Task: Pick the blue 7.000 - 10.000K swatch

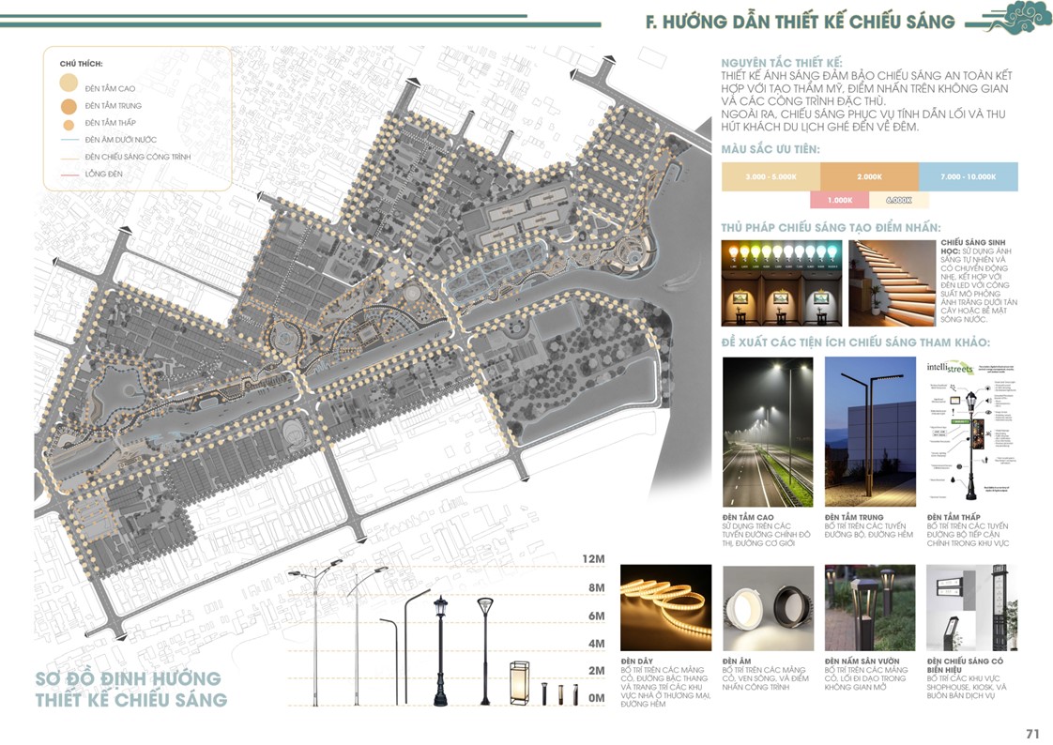Action: tap(968, 176)
